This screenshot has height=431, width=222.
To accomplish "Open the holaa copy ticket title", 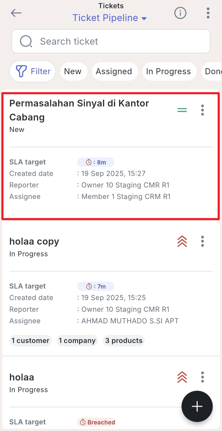I will [x=34, y=241].
